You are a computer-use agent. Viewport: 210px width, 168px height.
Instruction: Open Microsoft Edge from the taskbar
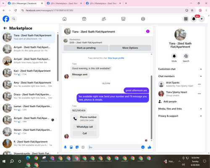click(28, 158)
